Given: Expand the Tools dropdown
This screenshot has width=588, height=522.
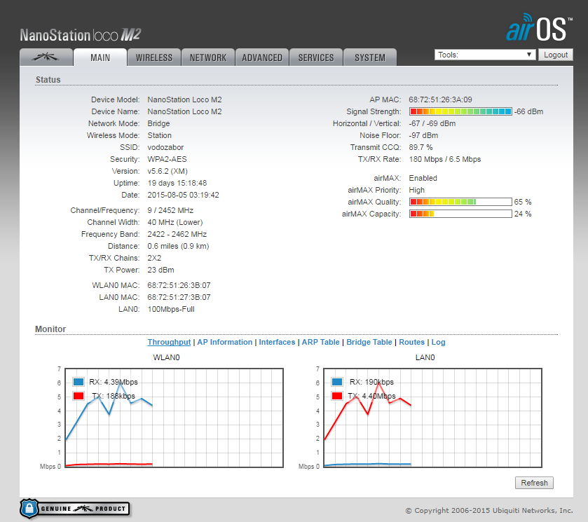Looking at the screenshot, I should pyautogui.click(x=485, y=55).
